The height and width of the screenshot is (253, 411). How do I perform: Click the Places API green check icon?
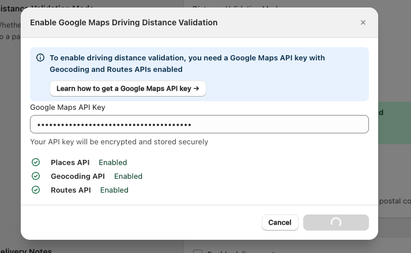36,162
